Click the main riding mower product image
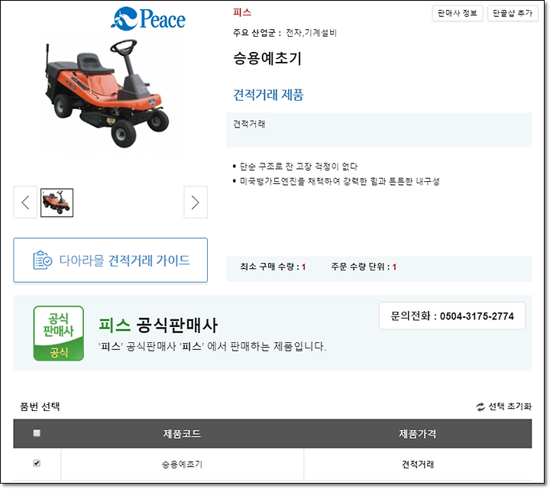Viewport: 550px width, 489px height. tap(107, 95)
